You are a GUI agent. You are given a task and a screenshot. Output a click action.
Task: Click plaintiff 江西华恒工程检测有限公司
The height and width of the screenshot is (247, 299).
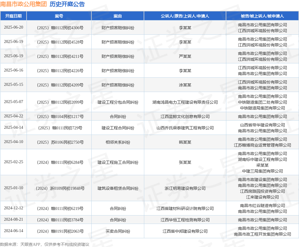(x=185, y=220)
